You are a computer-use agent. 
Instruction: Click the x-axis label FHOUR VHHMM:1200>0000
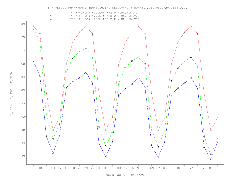click(124, 175)
